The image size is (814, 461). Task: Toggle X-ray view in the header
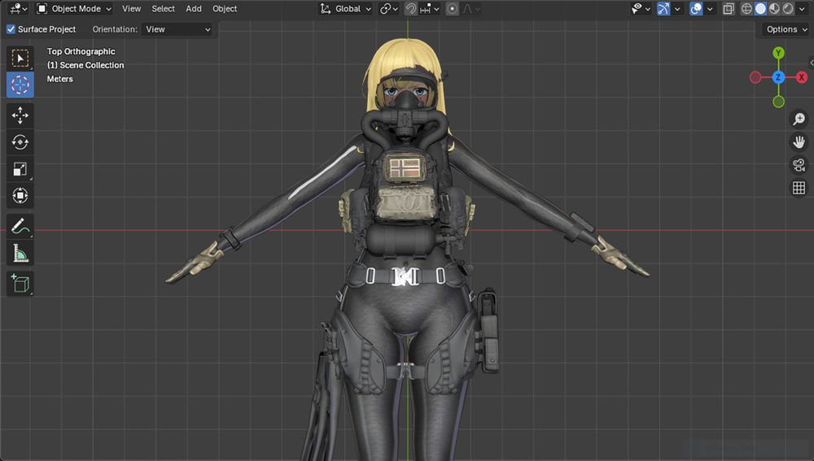pos(729,9)
